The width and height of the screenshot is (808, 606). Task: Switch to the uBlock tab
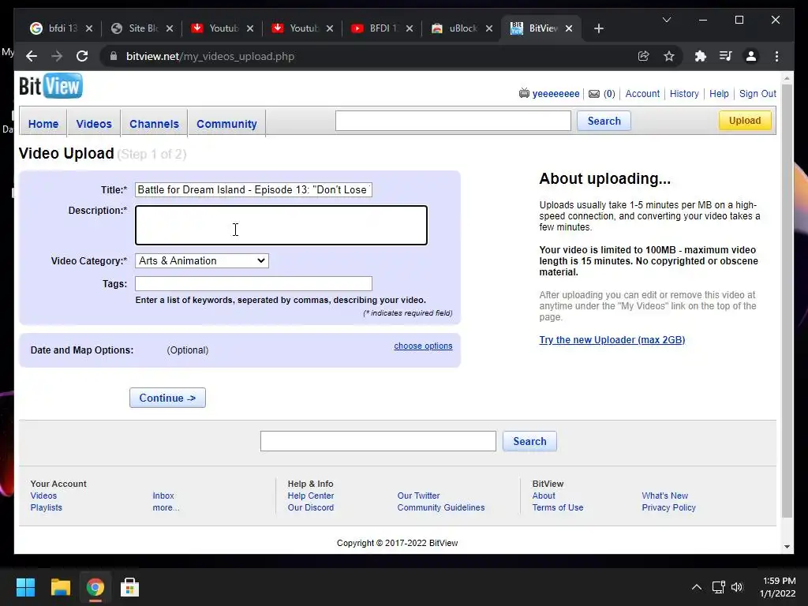tap(456, 28)
